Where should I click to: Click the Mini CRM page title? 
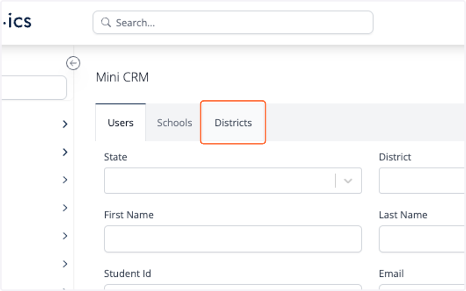coord(122,77)
